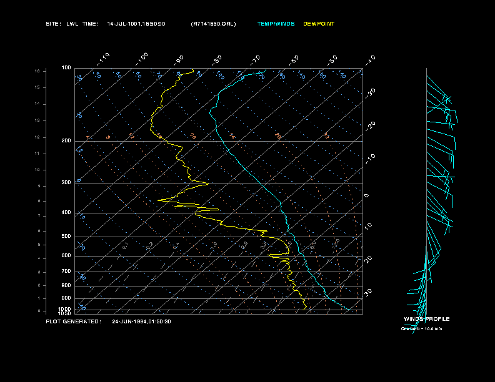This screenshot has width=495, height=382.
Task: Click the file name (R7141830.ORL) label
Action: [214, 24]
